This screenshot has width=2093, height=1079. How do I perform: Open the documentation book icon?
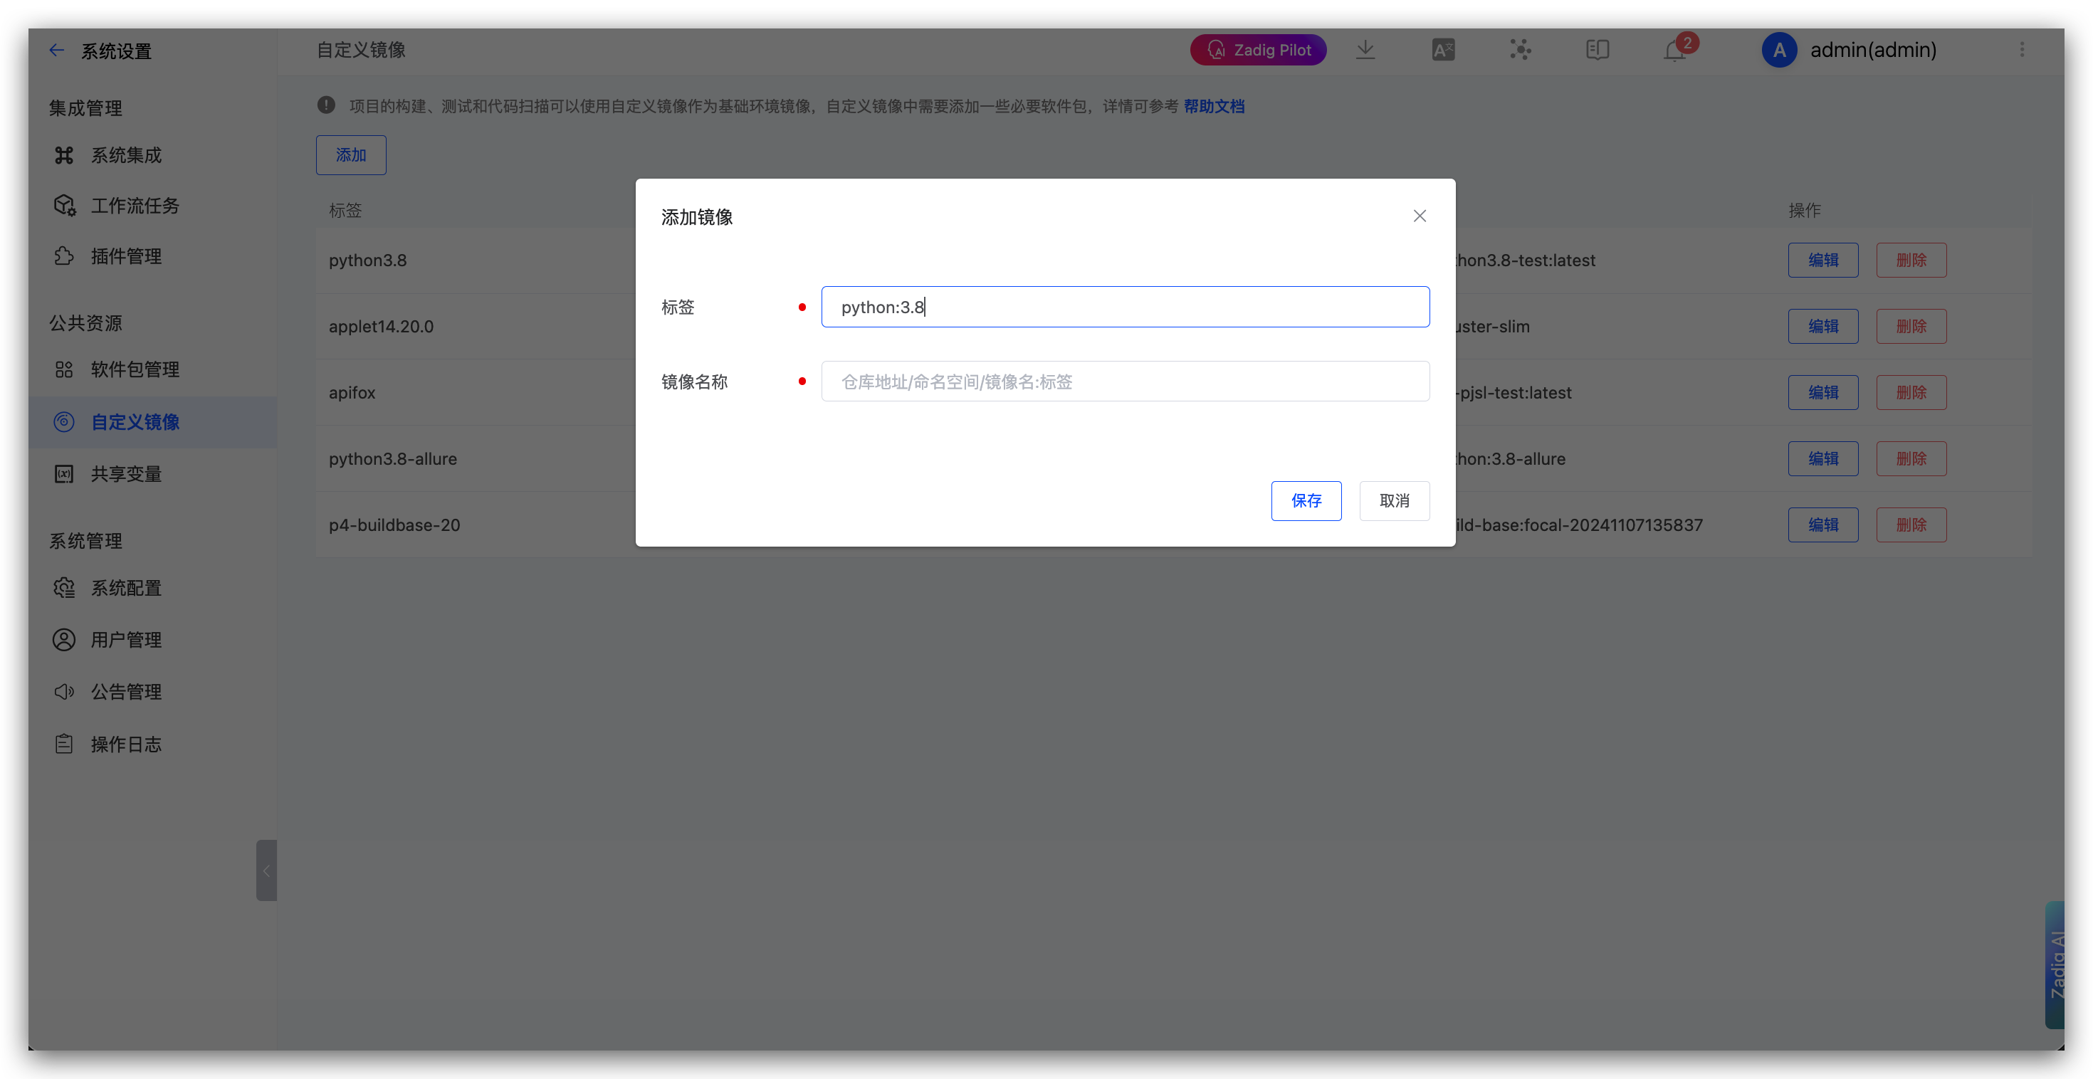[x=1598, y=50]
